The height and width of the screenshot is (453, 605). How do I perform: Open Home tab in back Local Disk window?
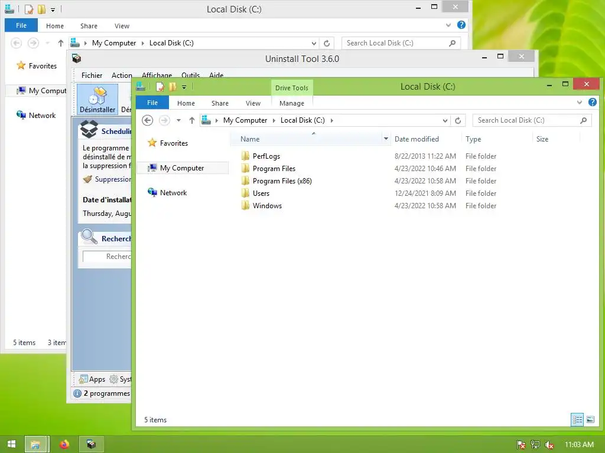pos(55,26)
